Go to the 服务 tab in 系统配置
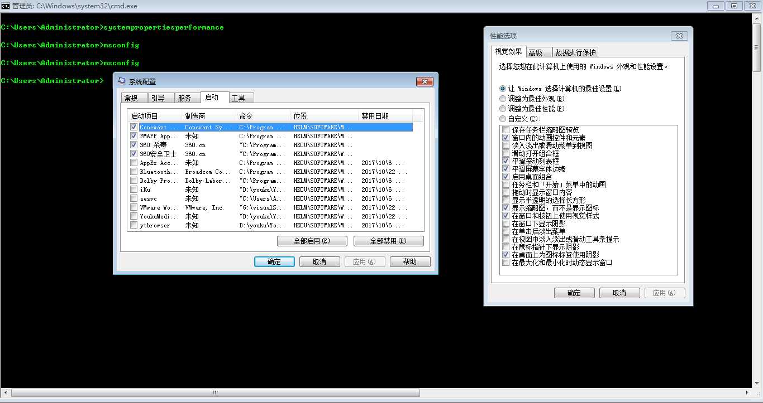 [x=187, y=98]
